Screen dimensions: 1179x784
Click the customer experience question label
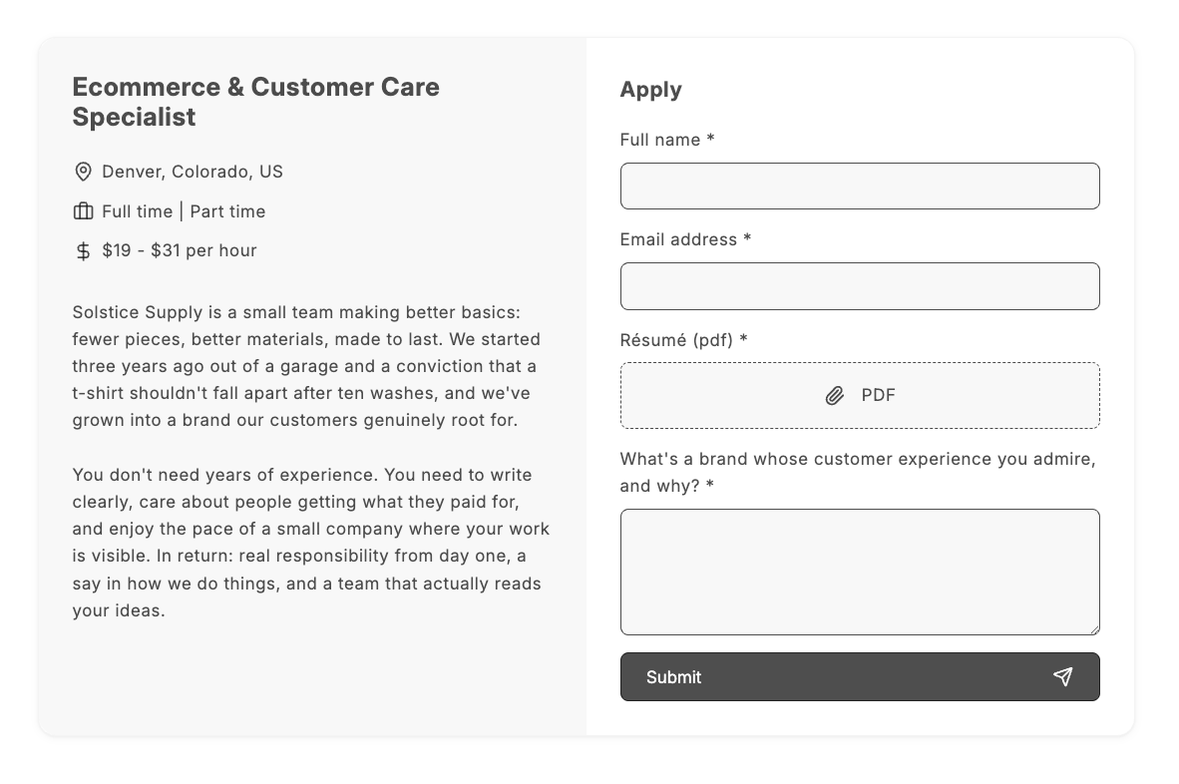coord(857,472)
